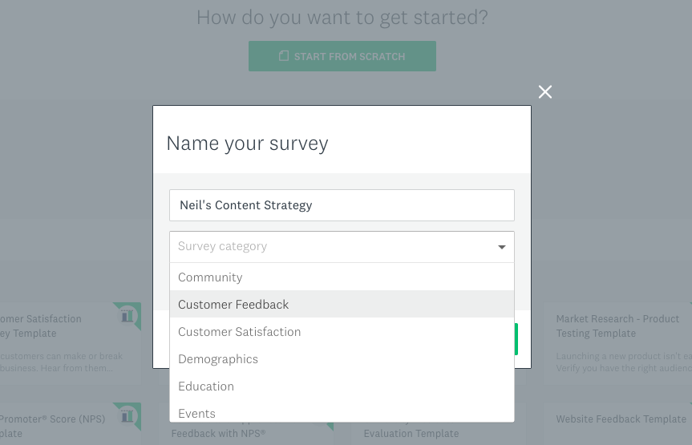Click the Customer Satisfaction template badge icon
Screen dimensions: 692x445
click(127, 316)
